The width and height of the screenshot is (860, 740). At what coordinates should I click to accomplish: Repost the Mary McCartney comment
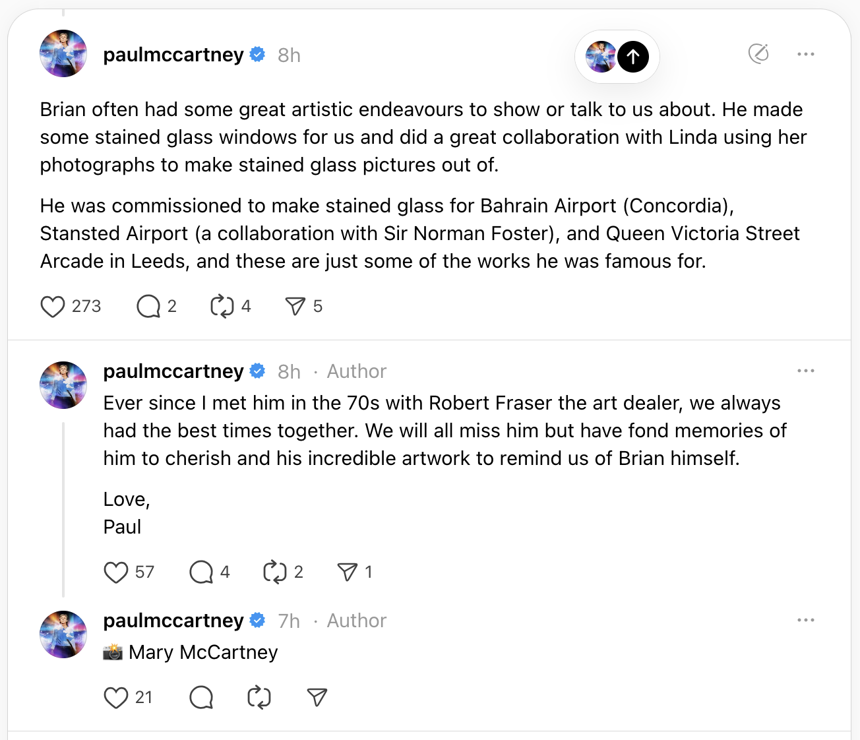pyautogui.click(x=259, y=698)
